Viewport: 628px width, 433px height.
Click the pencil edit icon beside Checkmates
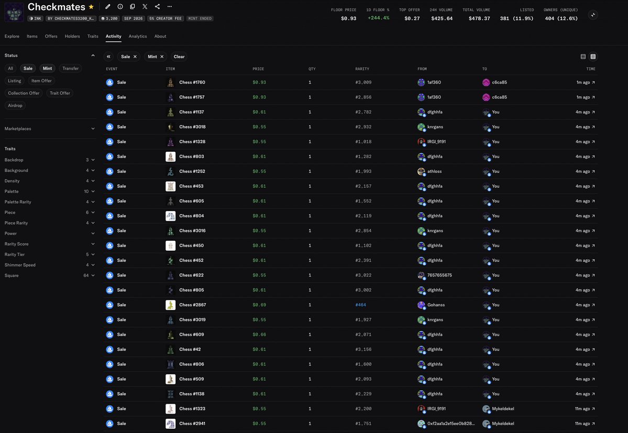(x=108, y=6)
